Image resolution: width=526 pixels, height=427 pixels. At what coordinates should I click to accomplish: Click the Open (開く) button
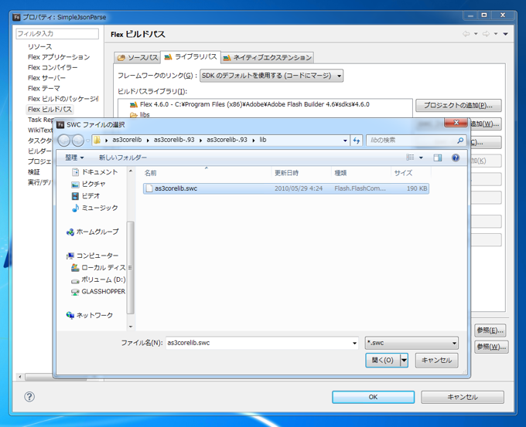[x=383, y=361]
